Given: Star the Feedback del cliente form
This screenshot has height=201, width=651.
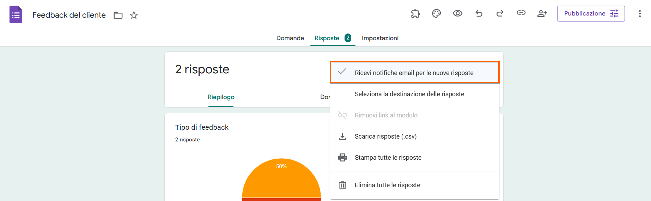Looking at the screenshot, I should click(x=134, y=15).
